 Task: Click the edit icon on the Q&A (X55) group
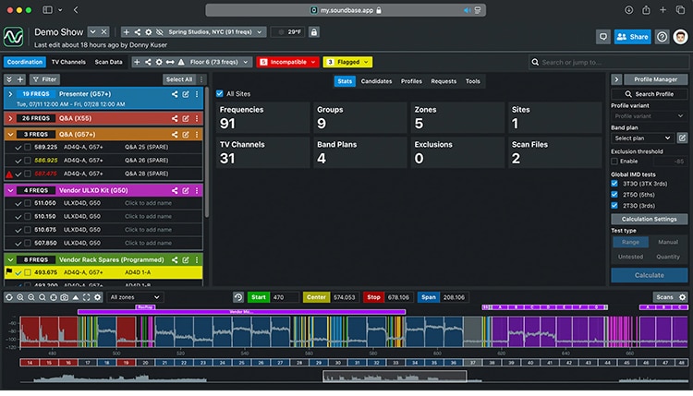tap(185, 118)
